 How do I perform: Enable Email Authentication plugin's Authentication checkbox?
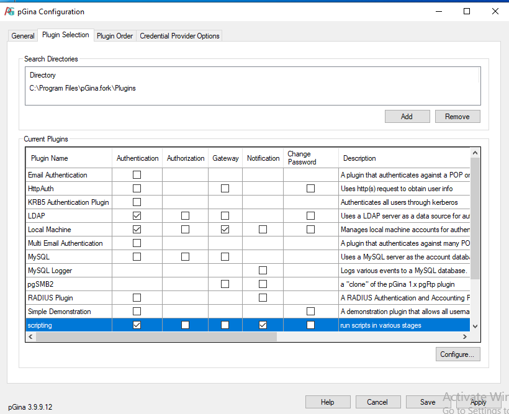click(137, 175)
